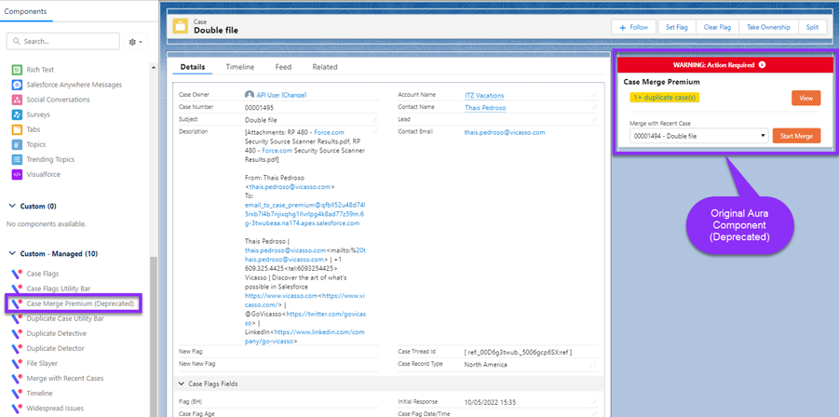Screen dimensions: 839x417
Task: Click the Case Number value 00001495
Action: 260,107
